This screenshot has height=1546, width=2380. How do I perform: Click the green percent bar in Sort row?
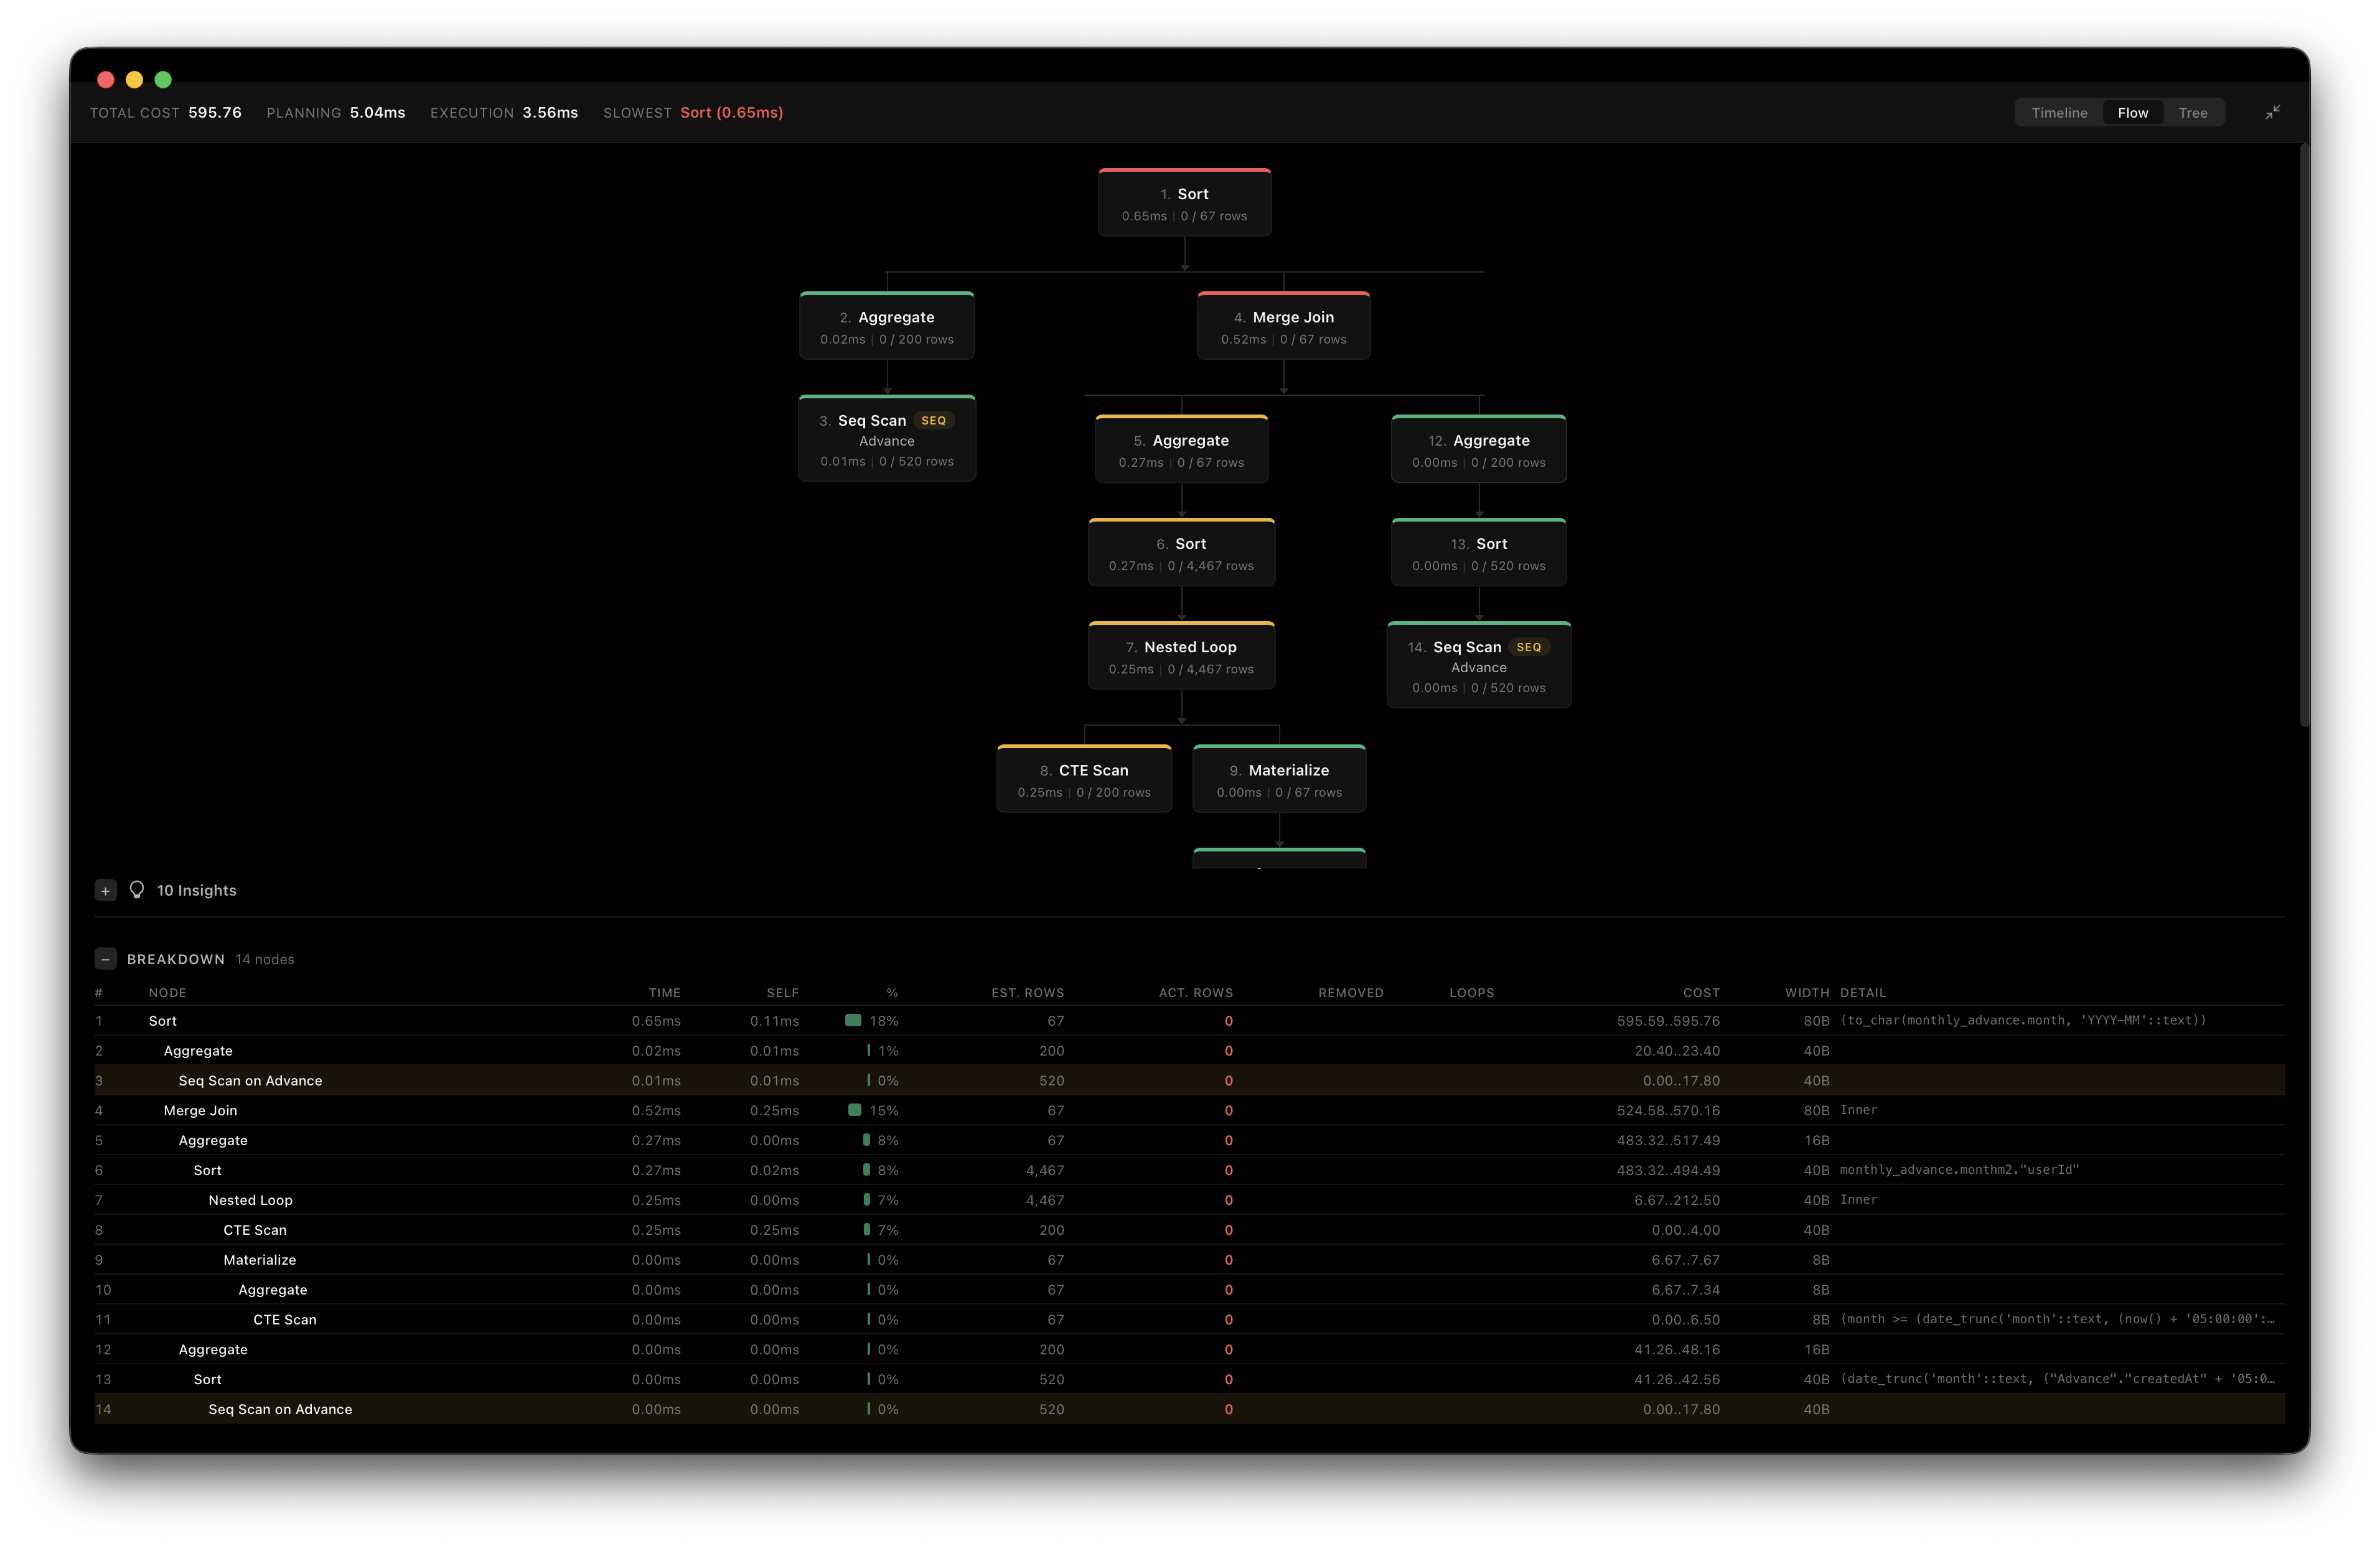point(853,1021)
